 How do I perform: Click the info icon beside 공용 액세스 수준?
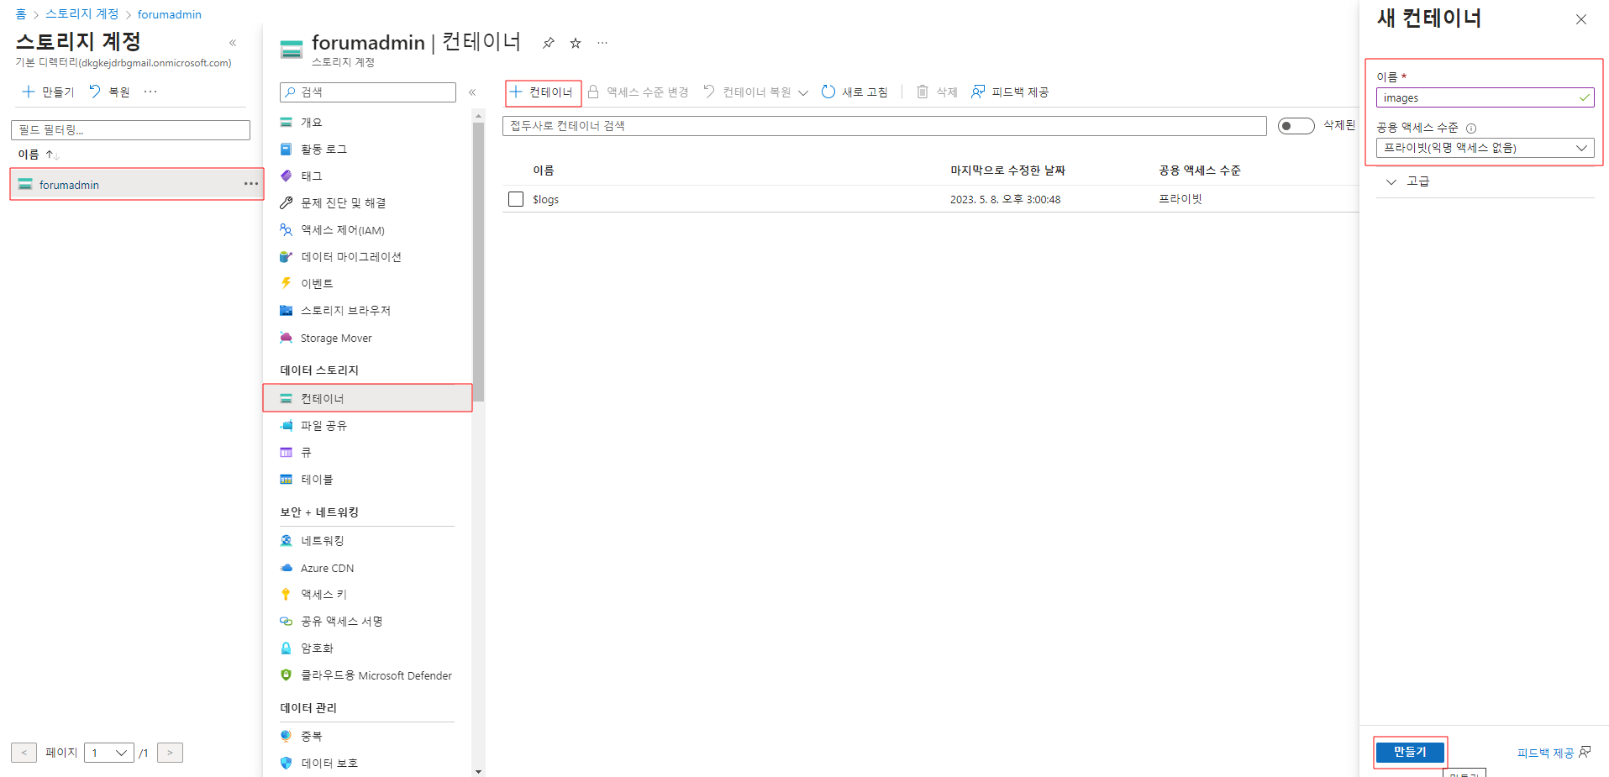(1471, 129)
